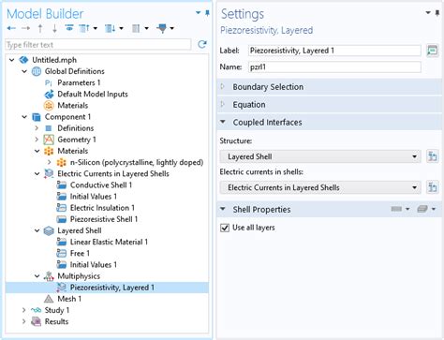Toggle the Use all layers checkbox
The height and width of the screenshot is (340, 444).
[x=225, y=228]
